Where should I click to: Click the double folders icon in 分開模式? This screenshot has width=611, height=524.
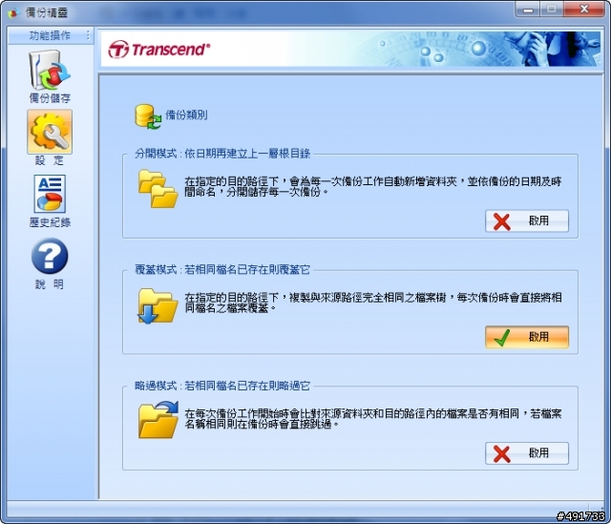158,189
